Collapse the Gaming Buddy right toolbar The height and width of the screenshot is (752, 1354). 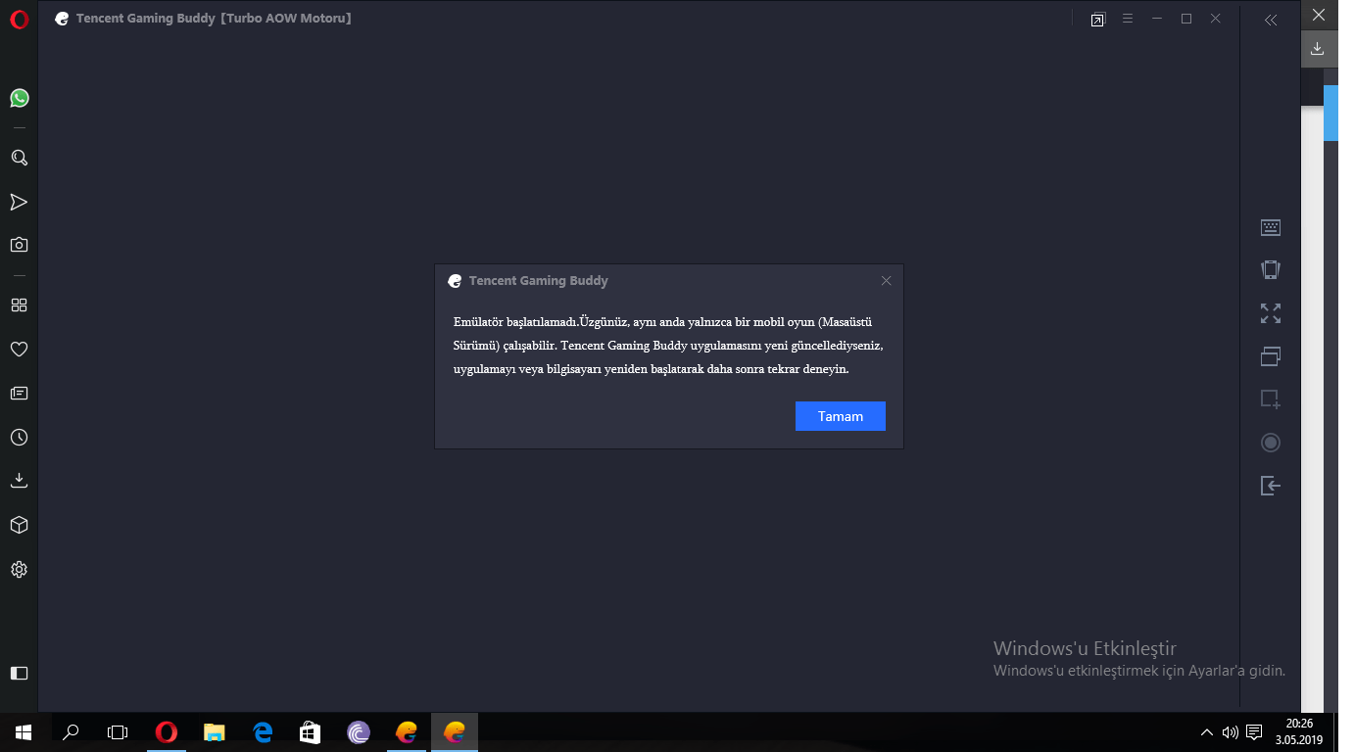coord(1271,20)
